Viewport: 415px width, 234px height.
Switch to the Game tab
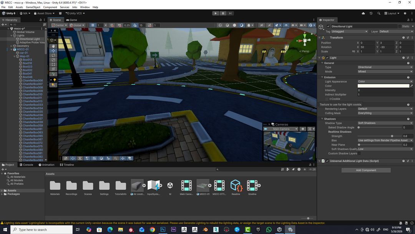coord(71,20)
